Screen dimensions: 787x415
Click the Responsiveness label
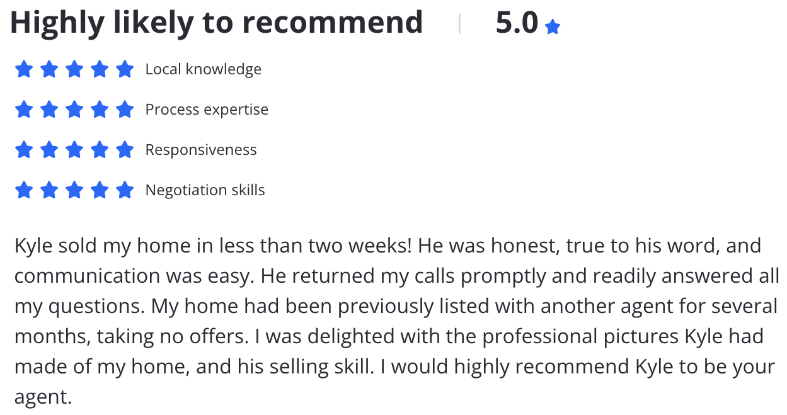tap(201, 150)
